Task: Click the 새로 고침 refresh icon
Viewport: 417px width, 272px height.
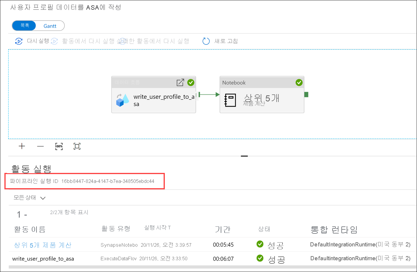Action: (x=206, y=41)
